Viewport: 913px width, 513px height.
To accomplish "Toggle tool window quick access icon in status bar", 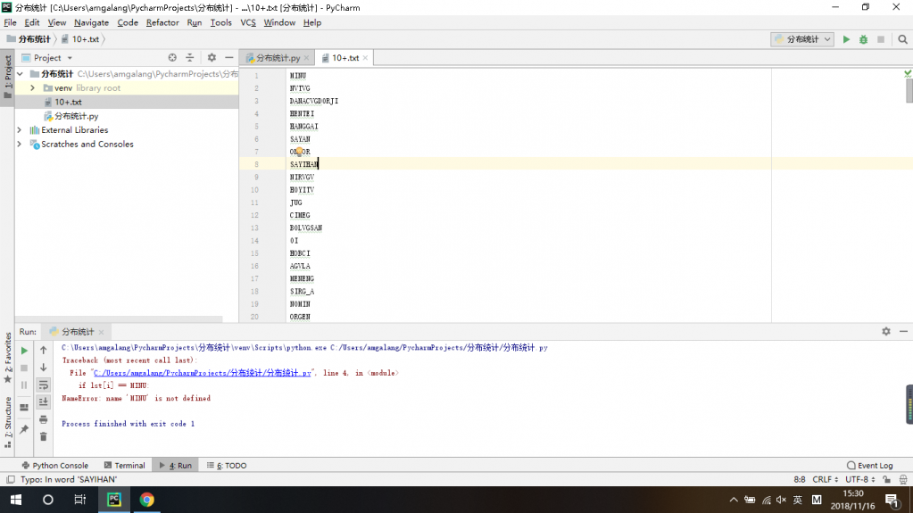I will pyautogui.click(x=10, y=480).
